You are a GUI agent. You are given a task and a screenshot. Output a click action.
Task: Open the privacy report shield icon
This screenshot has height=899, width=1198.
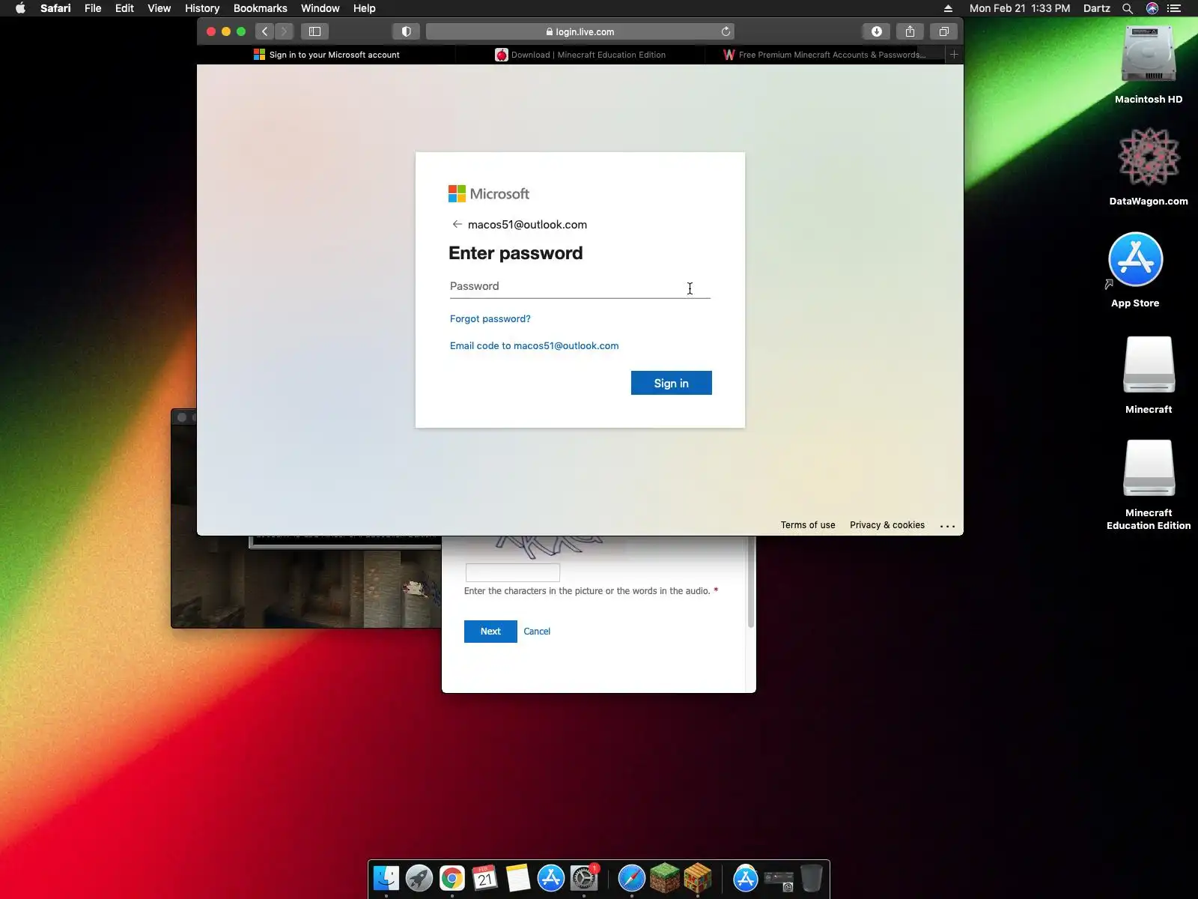406,31
